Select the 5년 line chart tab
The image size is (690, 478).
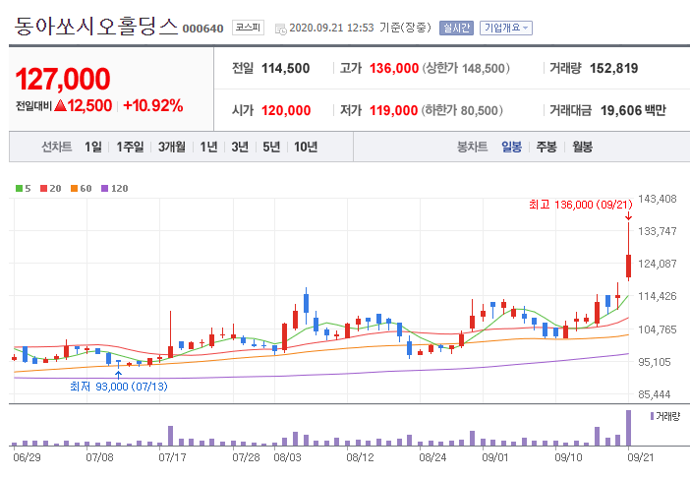coord(271,147)
